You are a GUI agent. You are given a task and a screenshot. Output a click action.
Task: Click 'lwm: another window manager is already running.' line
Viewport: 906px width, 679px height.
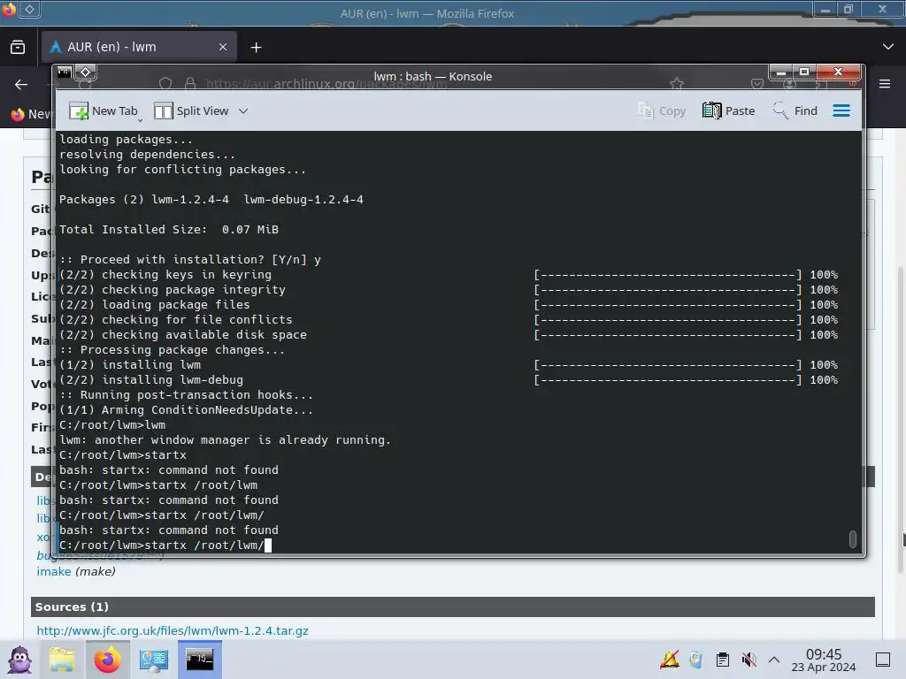226,440
